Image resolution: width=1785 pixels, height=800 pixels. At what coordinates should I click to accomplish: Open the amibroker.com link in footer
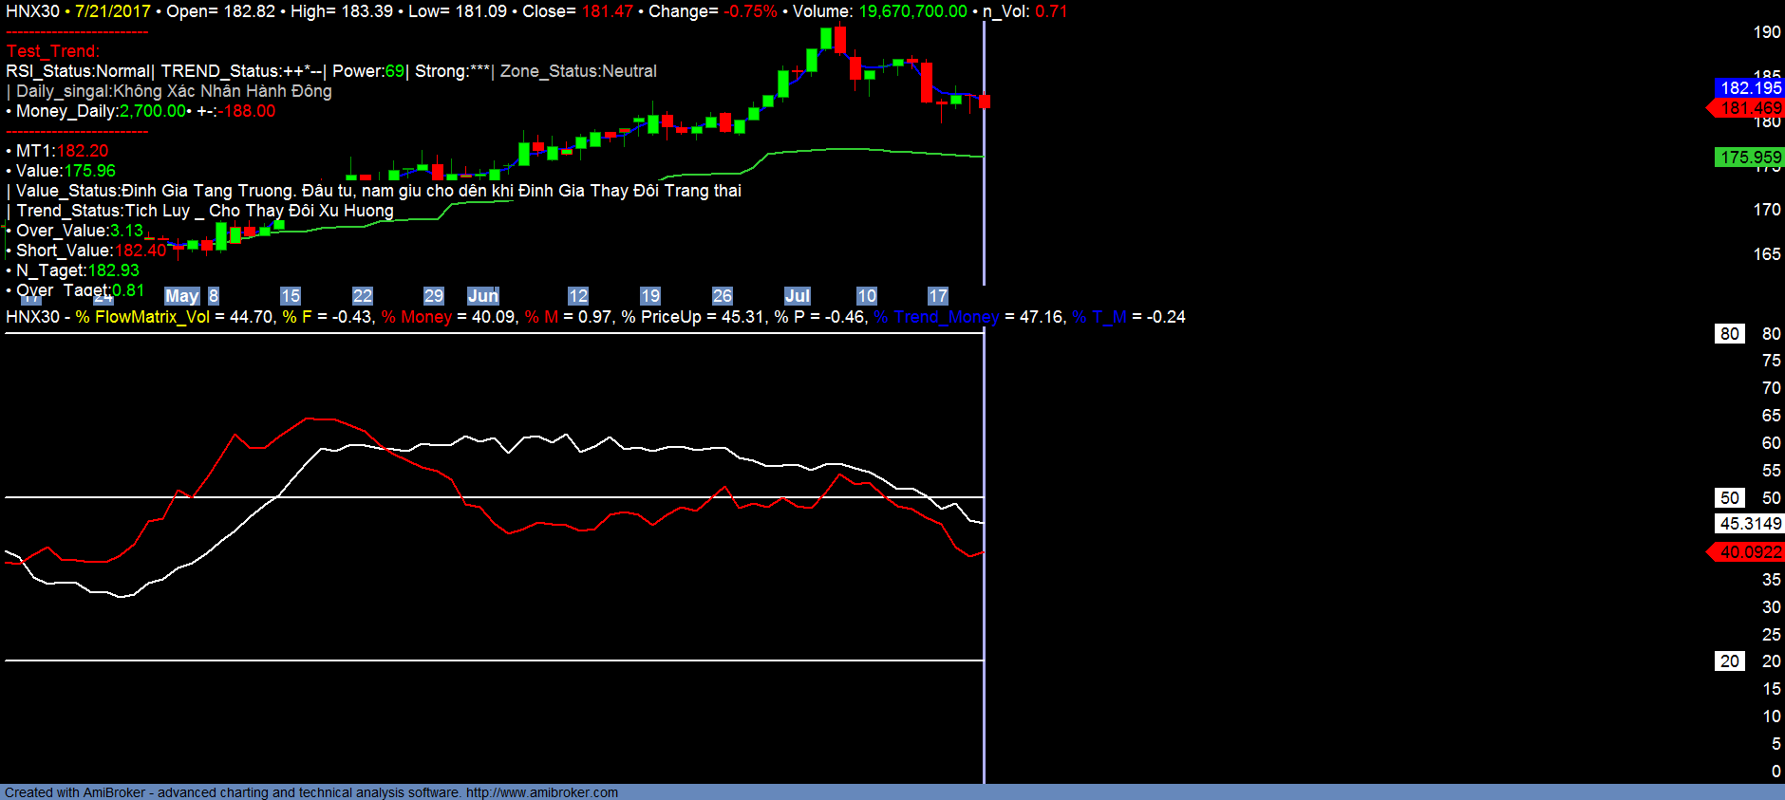coord(541,792)
